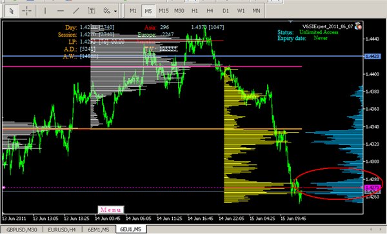Toggle the M1 timeframe button
Screen dimensions: 387x234
click(x=133, y=11)
